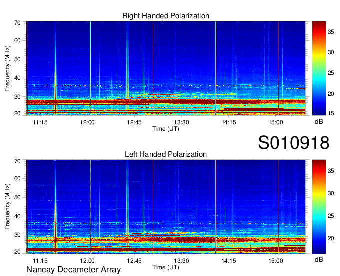Viewport: 340px width, 276px height.
Task: Click the Nancay Decameter Array caption
Action: click(x=73, y=269)
